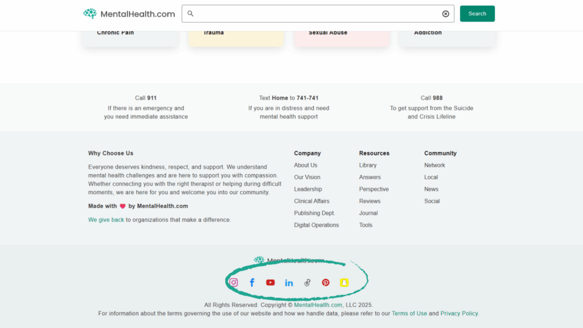Screen dimensions: 583x328
Task: Follow the 'We give back' link
Action: click(106, 220)
